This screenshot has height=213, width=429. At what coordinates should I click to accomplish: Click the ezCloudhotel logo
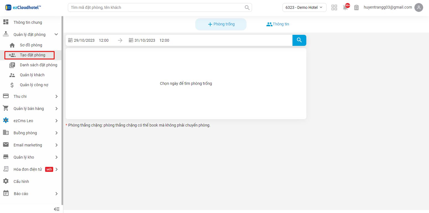[x=23, y=7]
